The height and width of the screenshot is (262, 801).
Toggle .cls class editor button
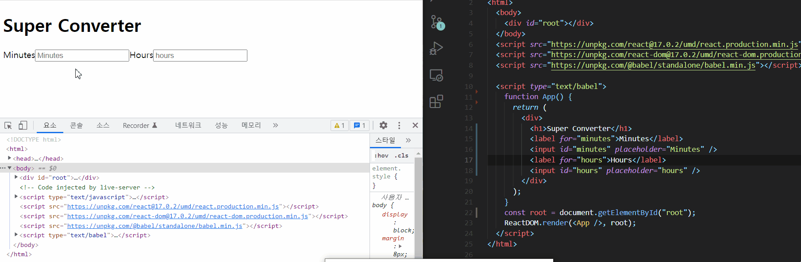tap(401, 155)
